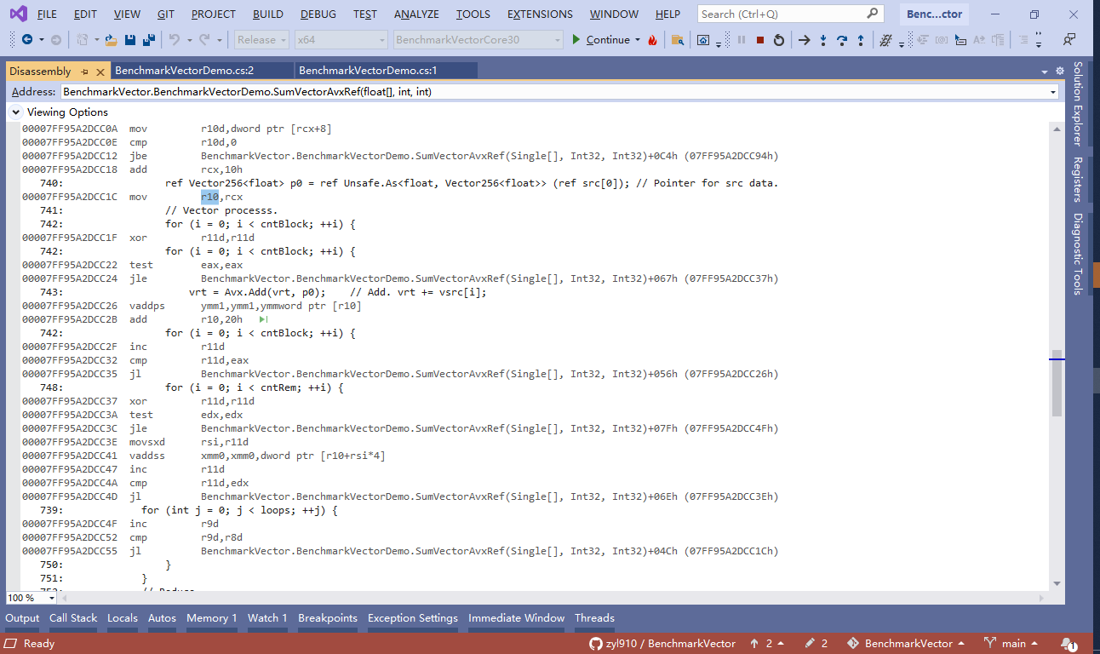The image size is (1100, 654).
Task: Open the tab list dropdown arrow
Action: click(1045, 72)
